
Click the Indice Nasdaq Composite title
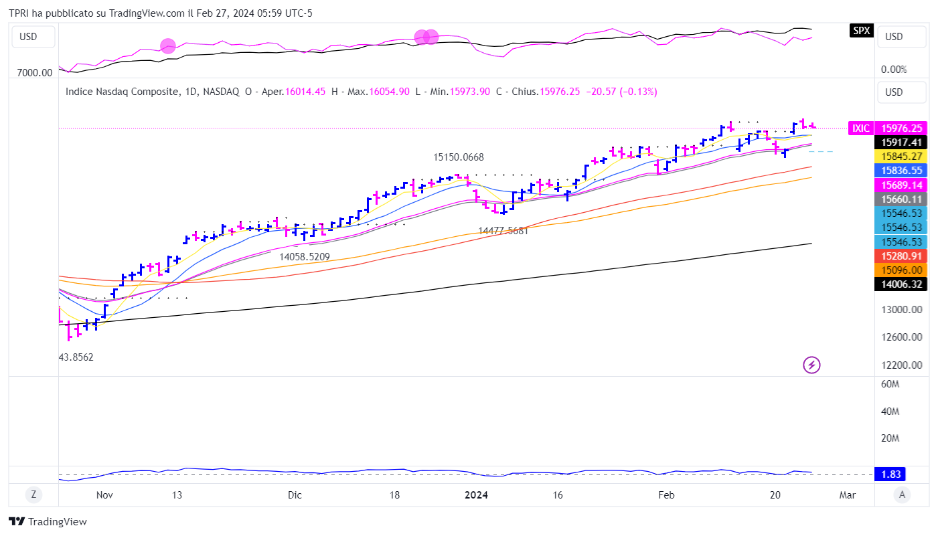(x=122, y=92)
